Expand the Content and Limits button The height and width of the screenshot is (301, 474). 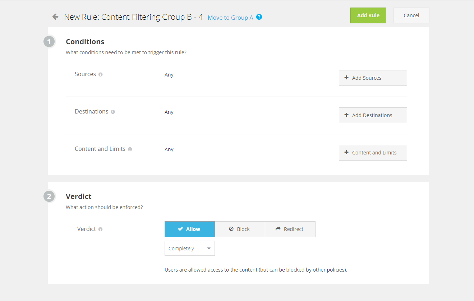coord(373,153)
